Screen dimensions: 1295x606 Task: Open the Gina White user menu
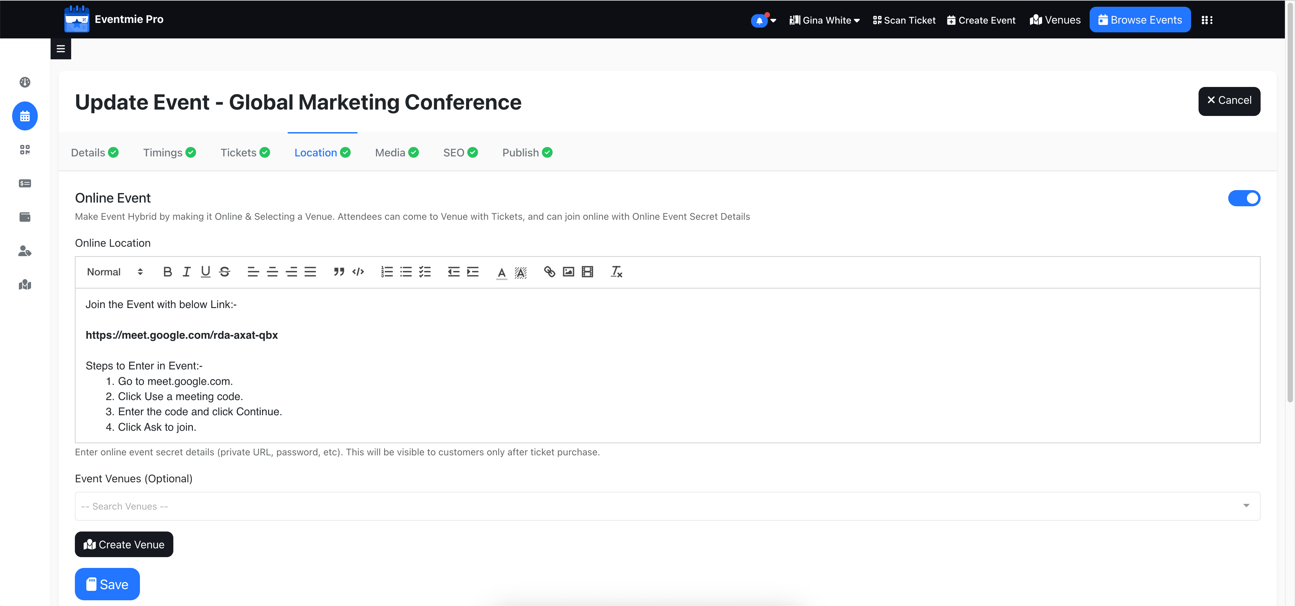[x=825, y=20]
